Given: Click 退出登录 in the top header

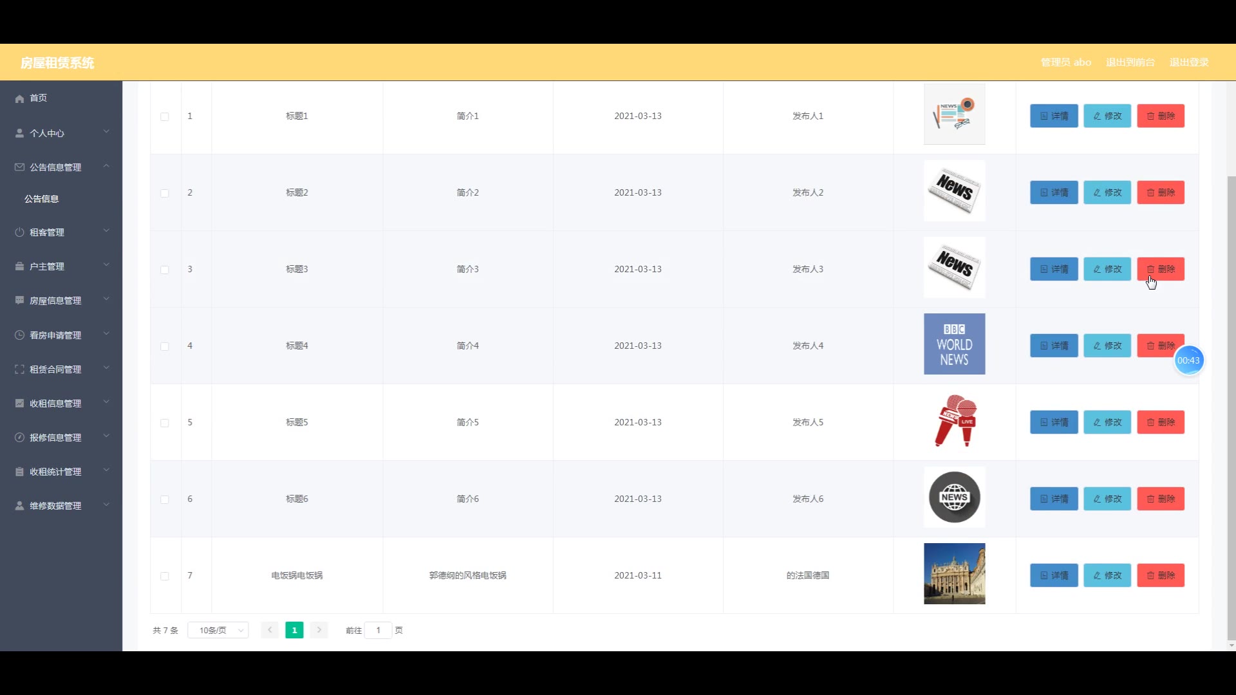Looking at the screenshot, I should tap(1188, 62).
